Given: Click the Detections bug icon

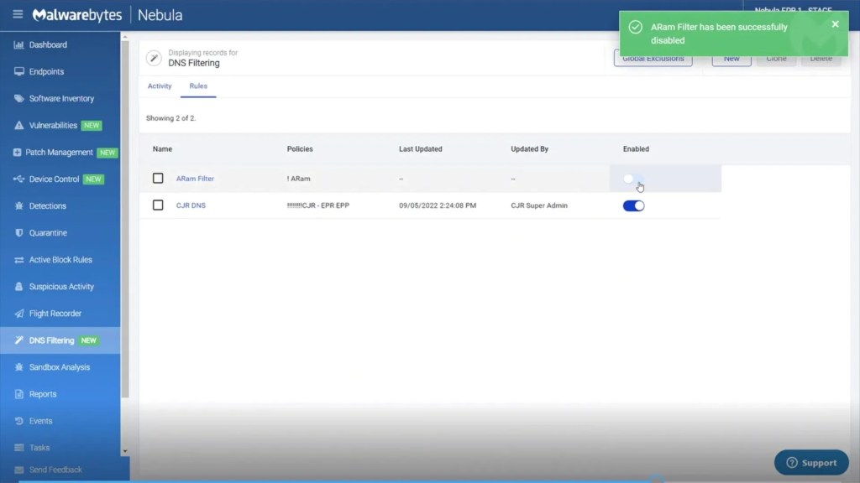Looking at the screenshot, I should click(x=18, y=206).
